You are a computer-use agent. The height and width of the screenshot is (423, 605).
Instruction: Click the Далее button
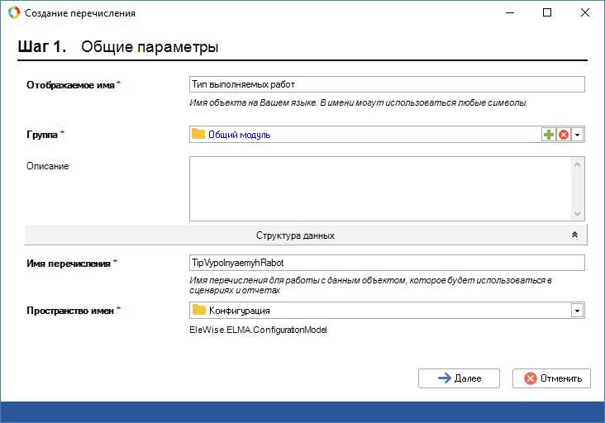point(459,378)
